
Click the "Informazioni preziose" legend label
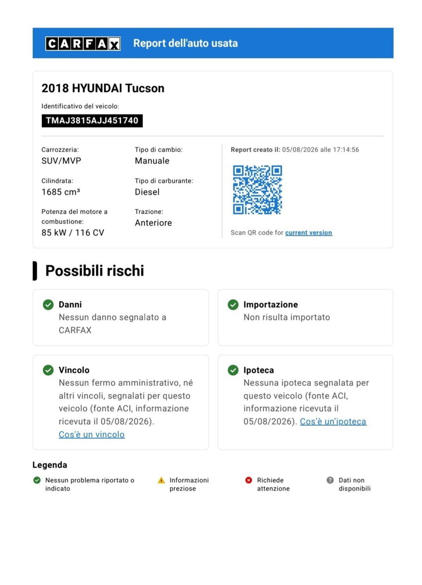point(189,484)
